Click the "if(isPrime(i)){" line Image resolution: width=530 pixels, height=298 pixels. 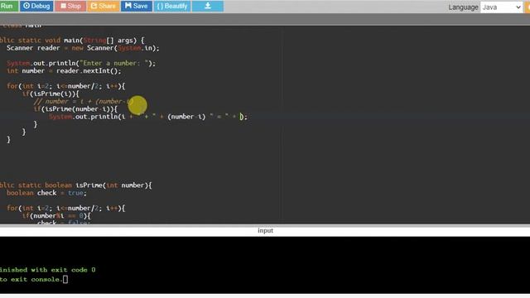click(x=51, y=94)
